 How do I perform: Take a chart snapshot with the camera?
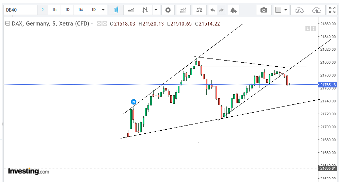[x=264, y=10]
